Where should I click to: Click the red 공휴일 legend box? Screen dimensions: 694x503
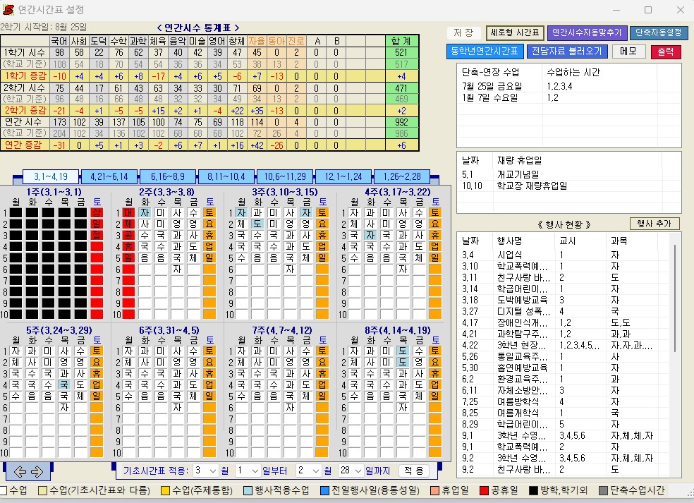click(485, 490)
